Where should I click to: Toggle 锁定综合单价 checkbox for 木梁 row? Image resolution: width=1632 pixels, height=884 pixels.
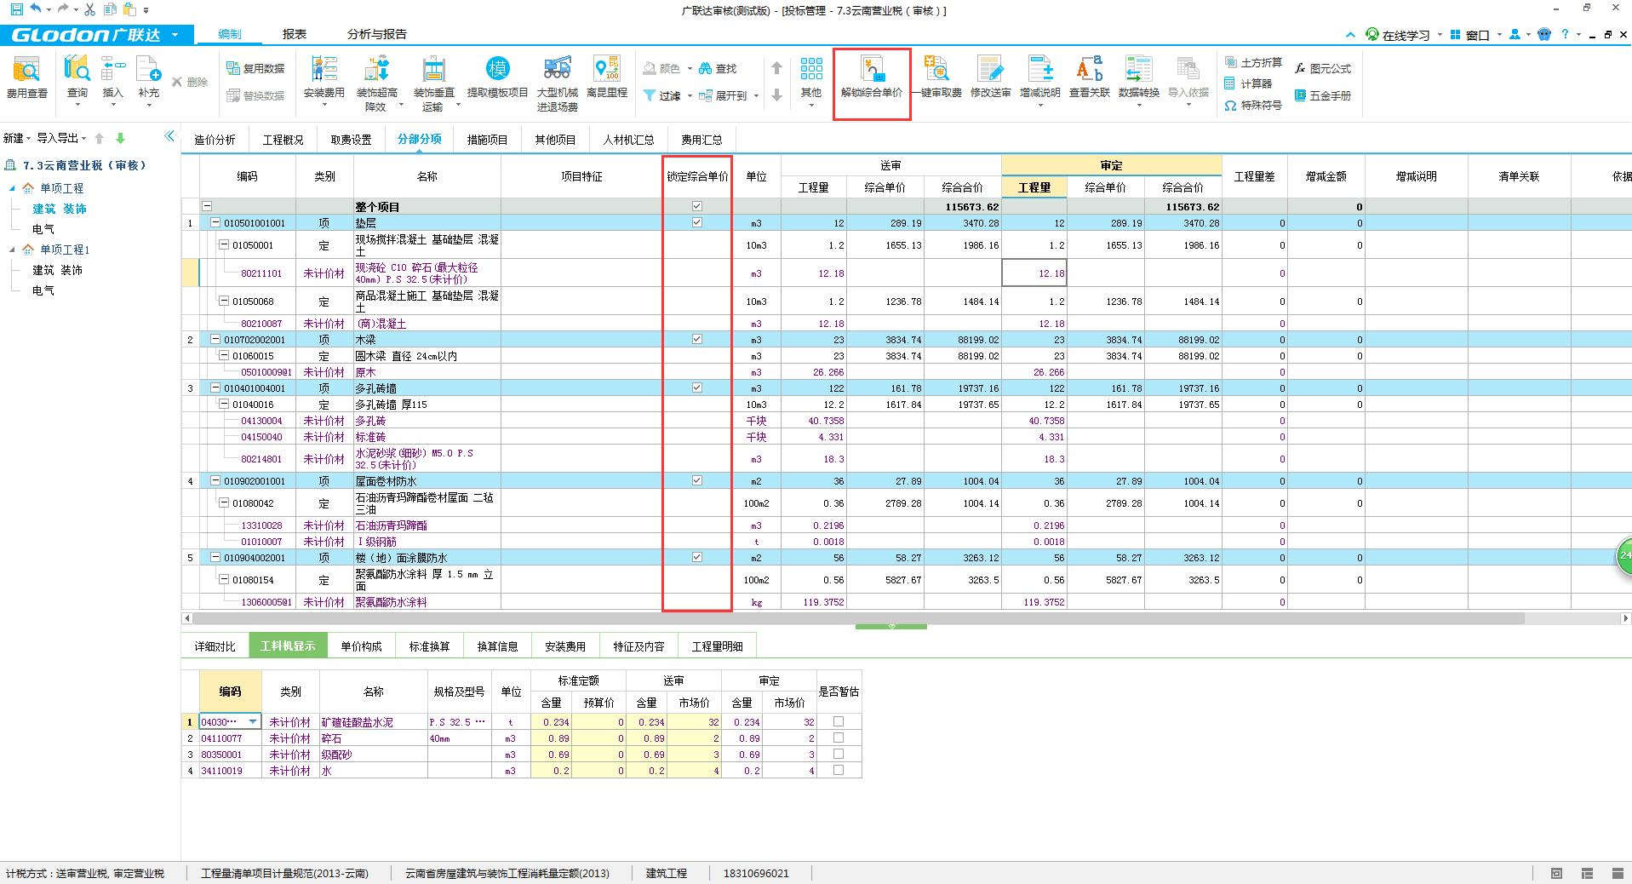coord(697,340)
